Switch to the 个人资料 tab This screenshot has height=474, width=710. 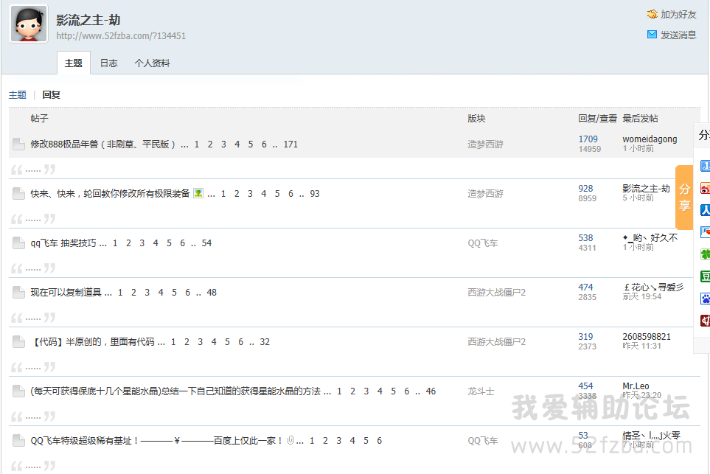[152, 63]
